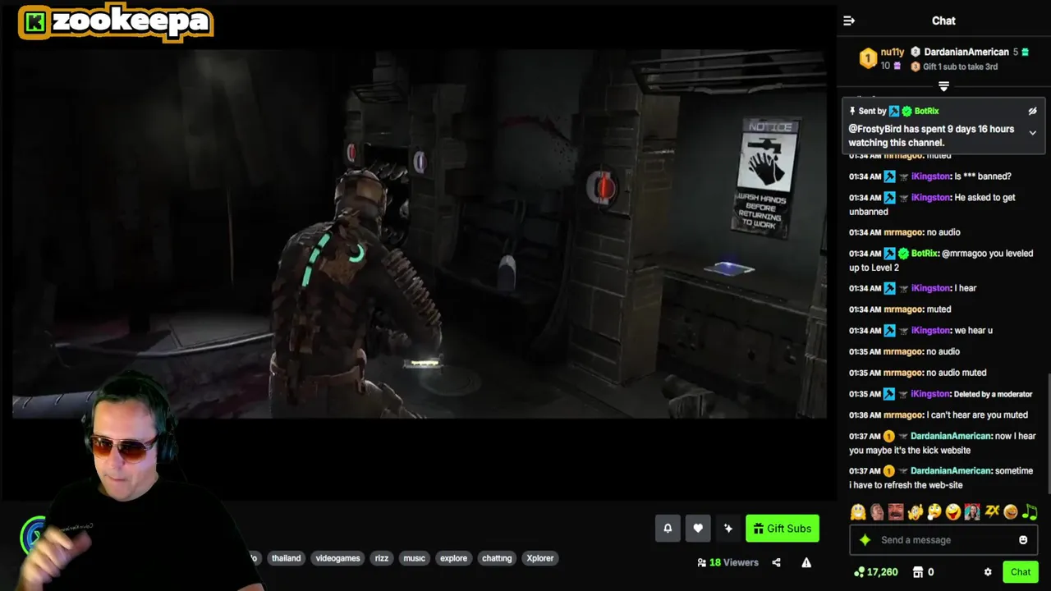Select the green music notes emote
The width and height of the screenshot is (1051, 591).
[x=1030, y=512]
